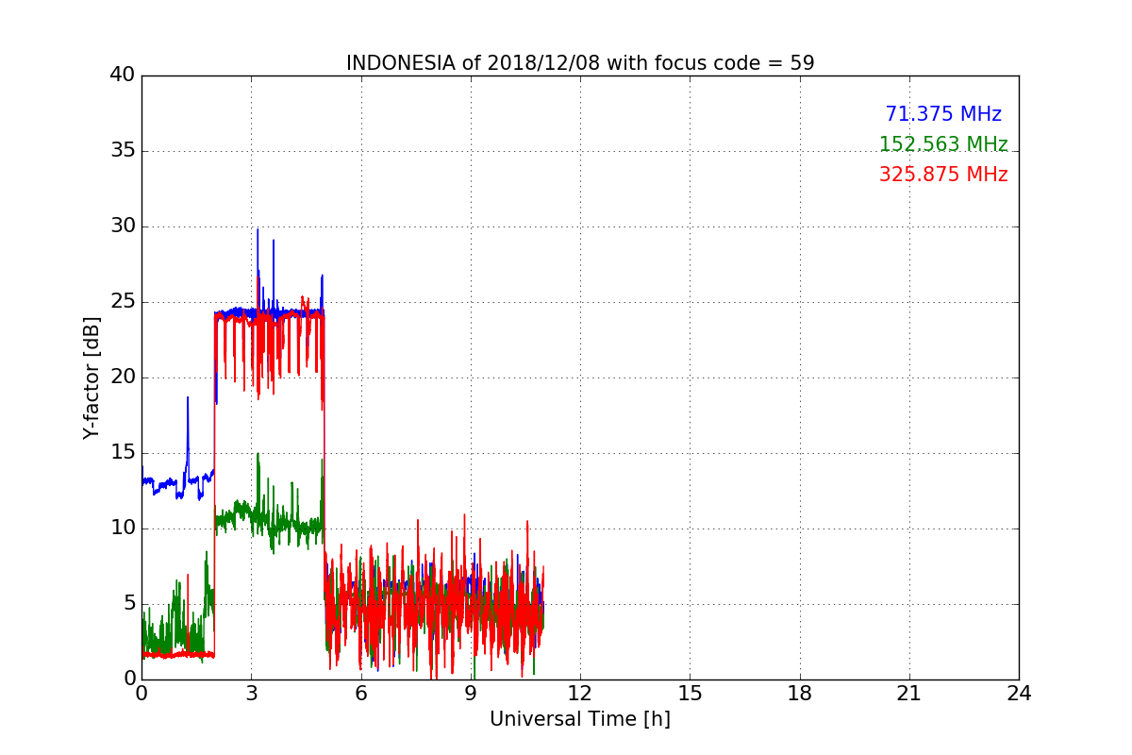Click x-axis tick label 6

[360, 694]
